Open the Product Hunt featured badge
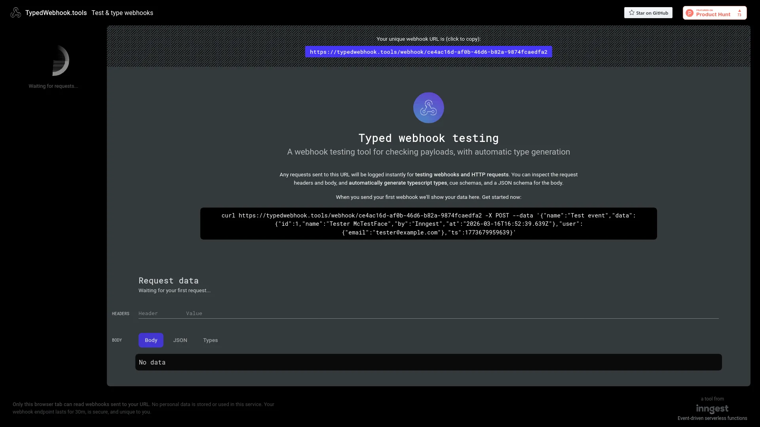This screenshot has height=427, width=760. [x=714, y=13]
